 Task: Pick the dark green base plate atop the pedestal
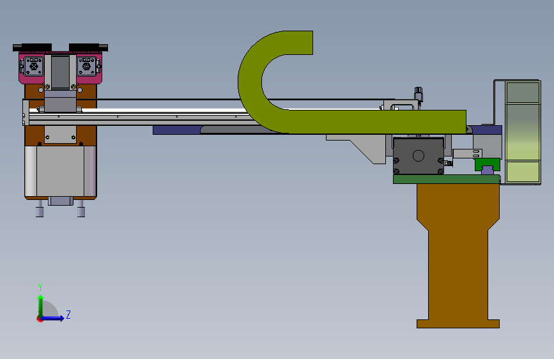pos(446,179)
